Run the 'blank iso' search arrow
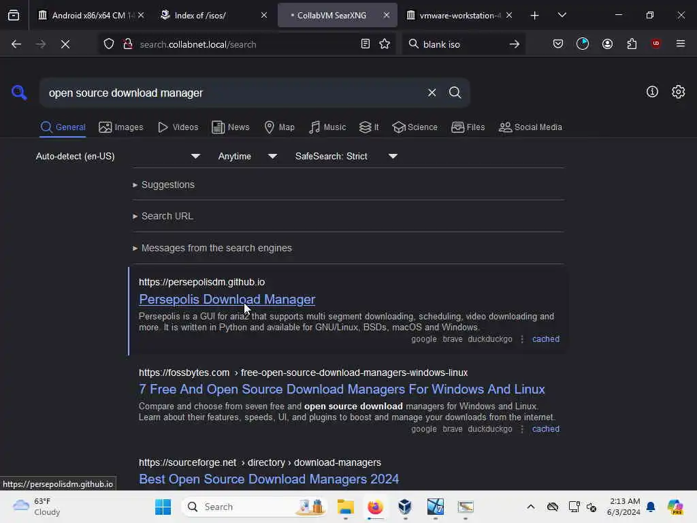 515,44
